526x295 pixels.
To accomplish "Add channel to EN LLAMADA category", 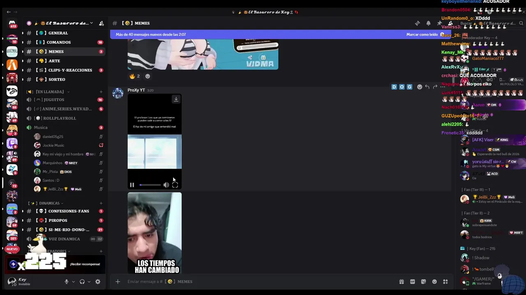I will click(101, 92).
